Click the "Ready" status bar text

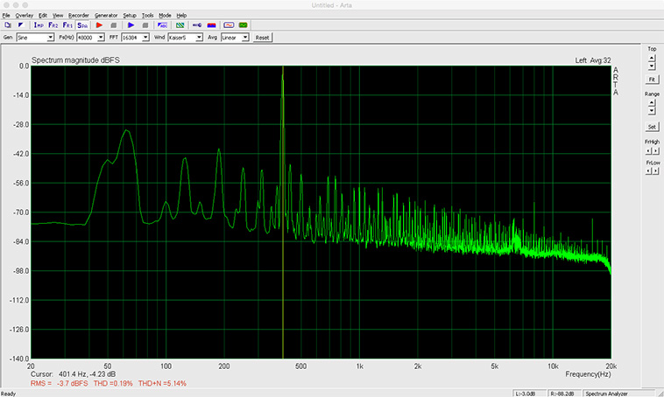coord(8,394)
